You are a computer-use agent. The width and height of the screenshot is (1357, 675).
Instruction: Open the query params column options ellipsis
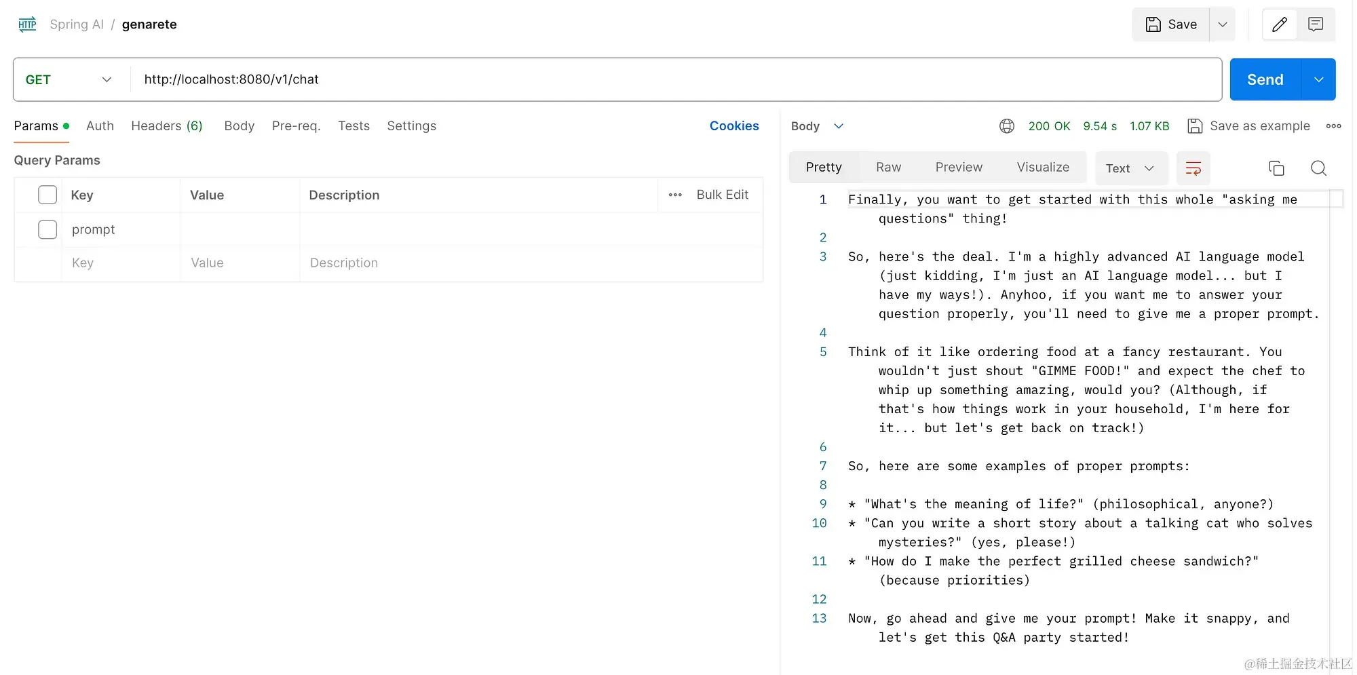coord(675,195)
